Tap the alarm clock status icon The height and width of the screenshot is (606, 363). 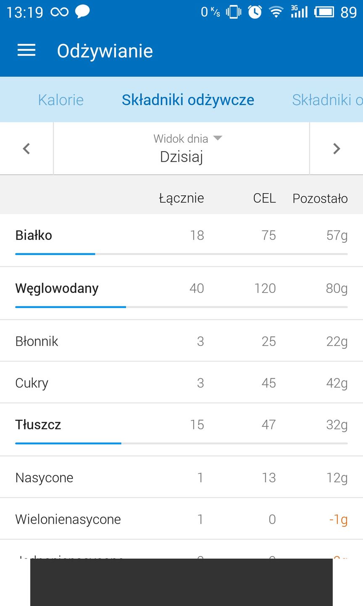[x=255, y=12]
